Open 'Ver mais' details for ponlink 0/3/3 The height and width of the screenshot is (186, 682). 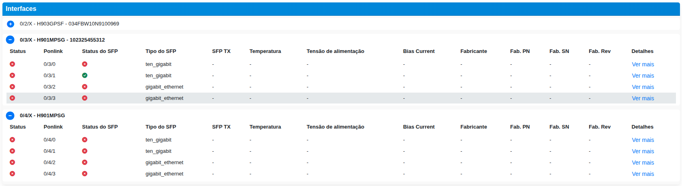(x=643, y=98)
